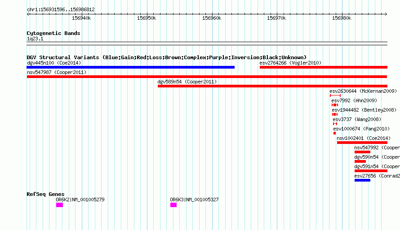The height and width of the screenshot is (230, 400).
Task: Click the 156960k ruler position
Action: 212,18
